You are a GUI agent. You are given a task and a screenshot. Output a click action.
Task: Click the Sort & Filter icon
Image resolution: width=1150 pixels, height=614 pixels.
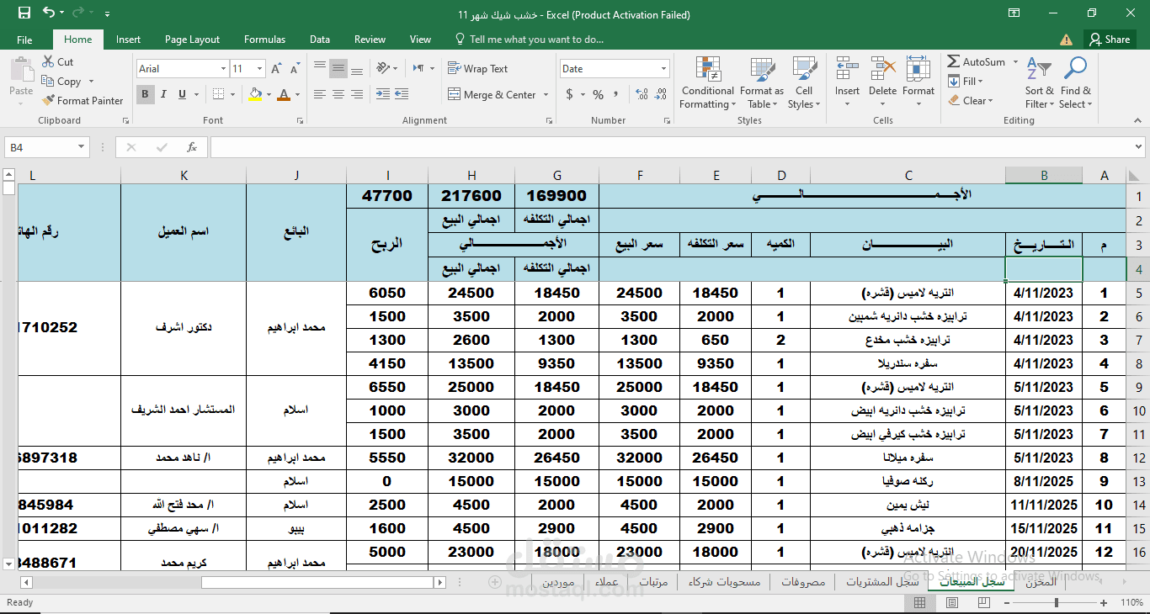click(x=1039, y=70)
